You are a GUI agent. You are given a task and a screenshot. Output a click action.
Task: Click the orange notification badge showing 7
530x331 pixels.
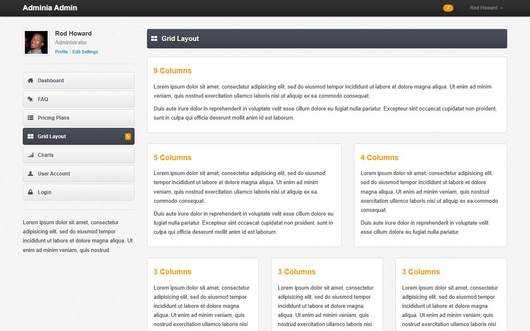click(448, 8)
